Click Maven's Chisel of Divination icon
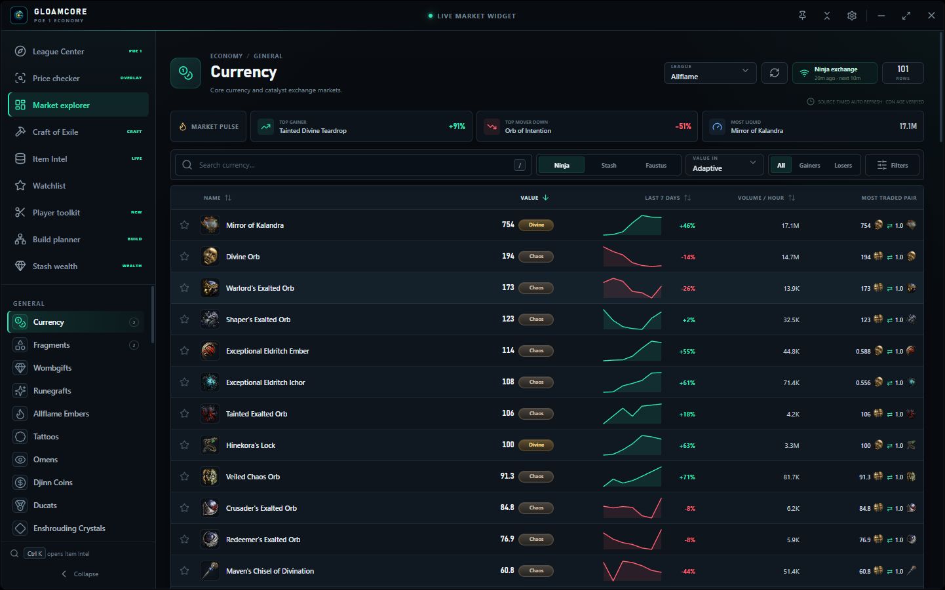The height and width of the screenshot is (590, 945). (x=210, y=570)
